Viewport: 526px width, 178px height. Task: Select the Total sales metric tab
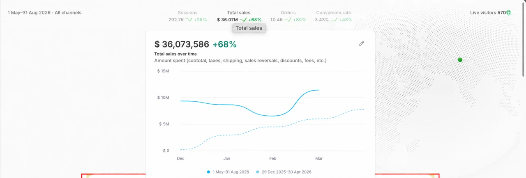point(239,16)
